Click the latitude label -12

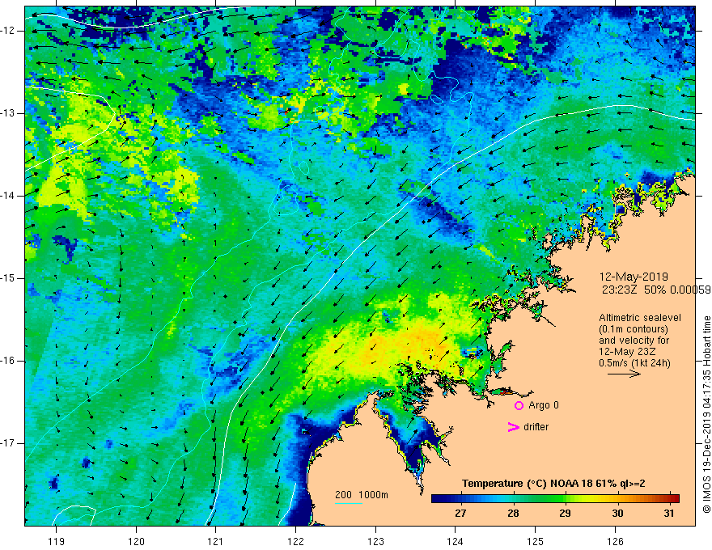(x=8, y=31)
